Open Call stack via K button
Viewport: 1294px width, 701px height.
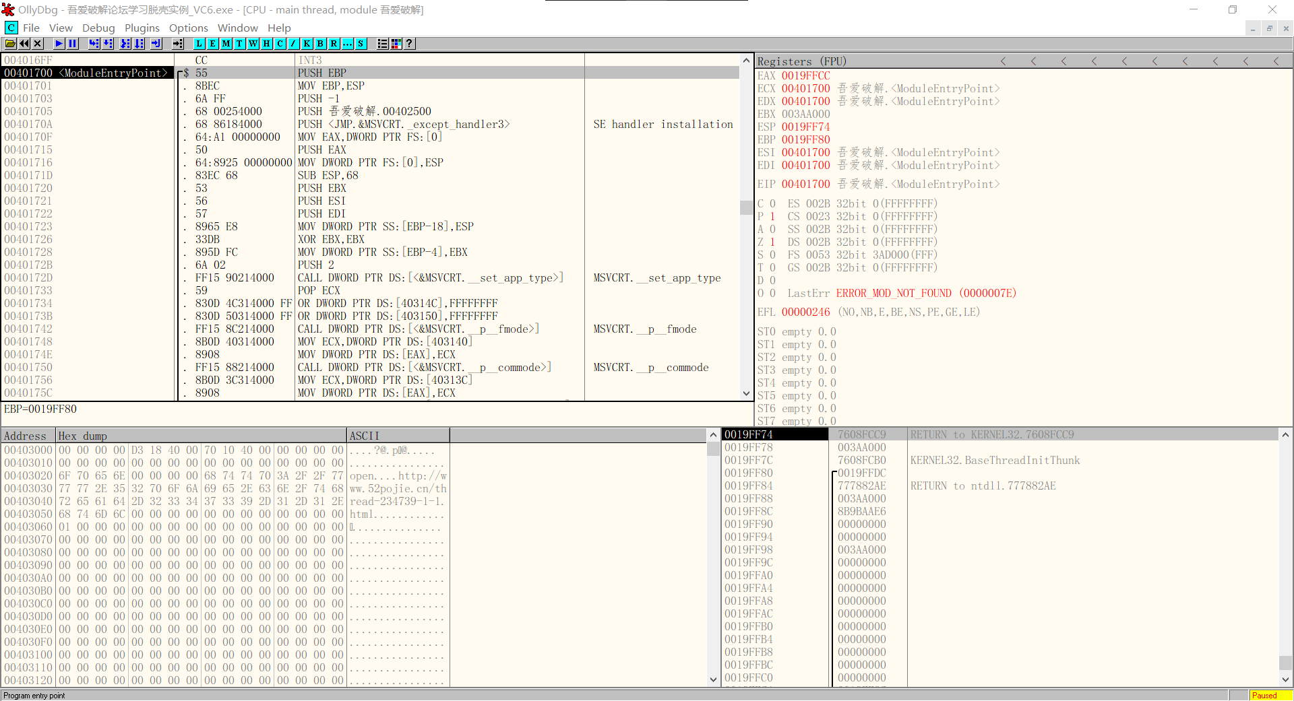307,44
